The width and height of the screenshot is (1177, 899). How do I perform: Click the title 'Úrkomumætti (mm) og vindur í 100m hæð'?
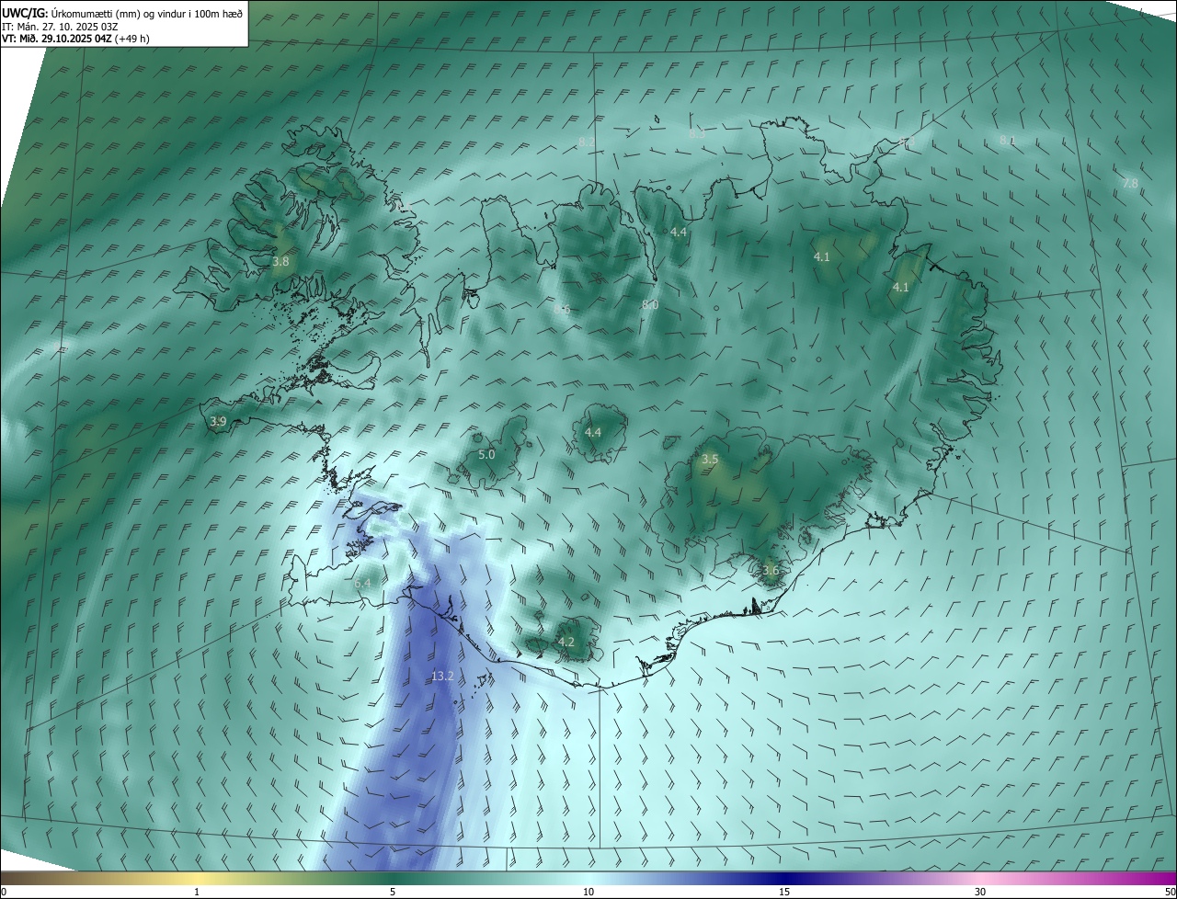point(147,13)
